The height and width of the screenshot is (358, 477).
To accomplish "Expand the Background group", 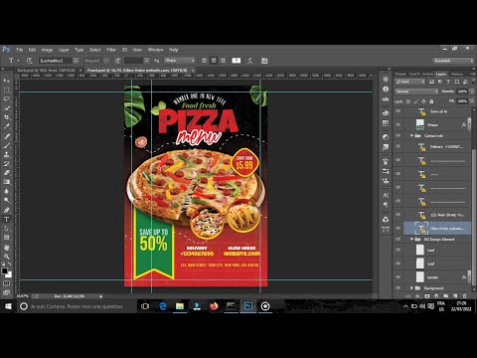I will 411,288.
